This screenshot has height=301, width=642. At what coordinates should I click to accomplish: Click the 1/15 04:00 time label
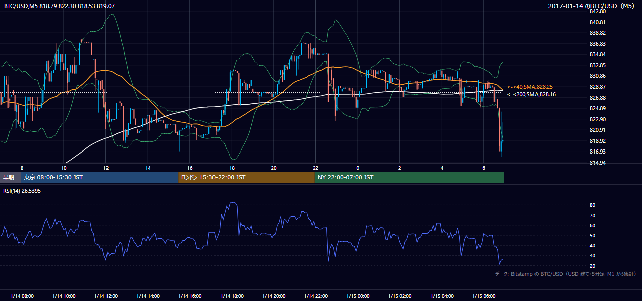coord(442,296)
